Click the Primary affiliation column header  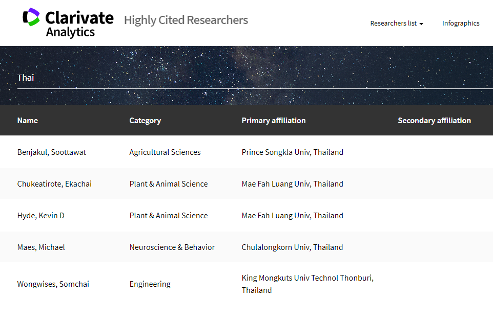coord(274,121)
